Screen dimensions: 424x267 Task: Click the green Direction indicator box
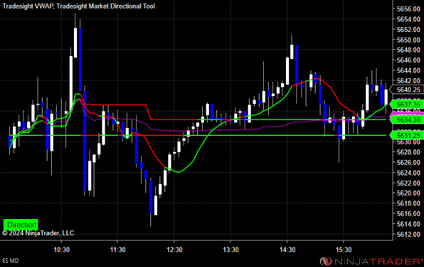20,225
